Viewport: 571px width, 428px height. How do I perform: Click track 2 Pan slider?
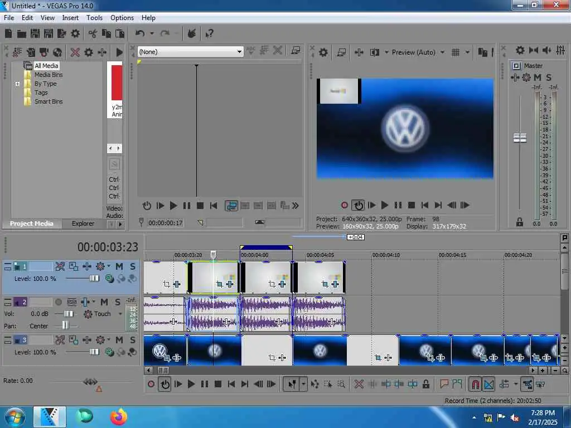click(x=65, y=325)
